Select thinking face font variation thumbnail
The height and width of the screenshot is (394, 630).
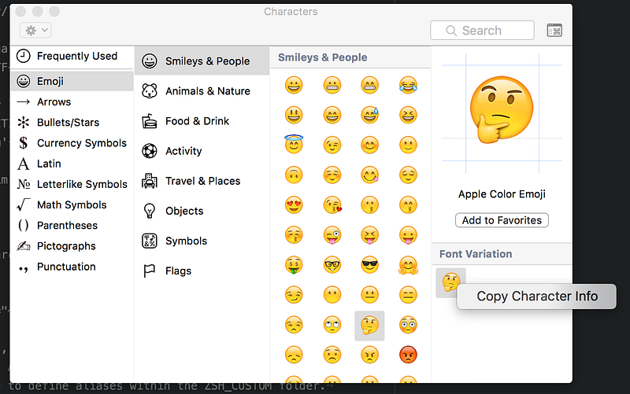[x=450, y=282]
